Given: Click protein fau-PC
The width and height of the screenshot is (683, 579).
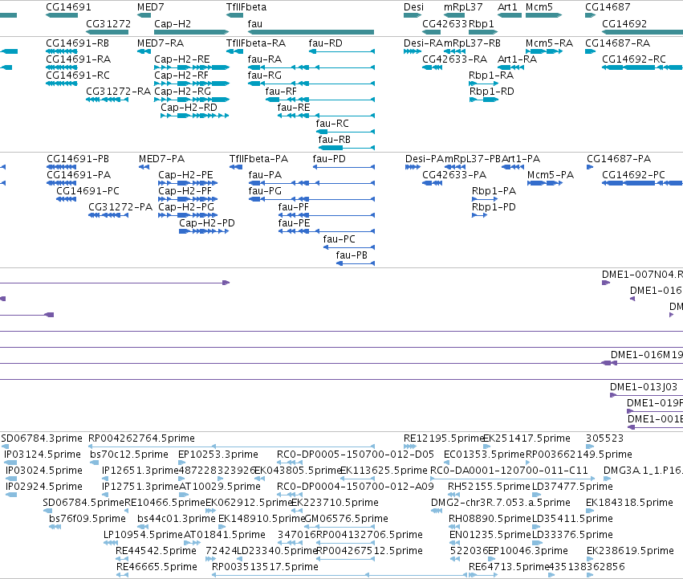Looking at the screenshot, I should tap(349, 247).
